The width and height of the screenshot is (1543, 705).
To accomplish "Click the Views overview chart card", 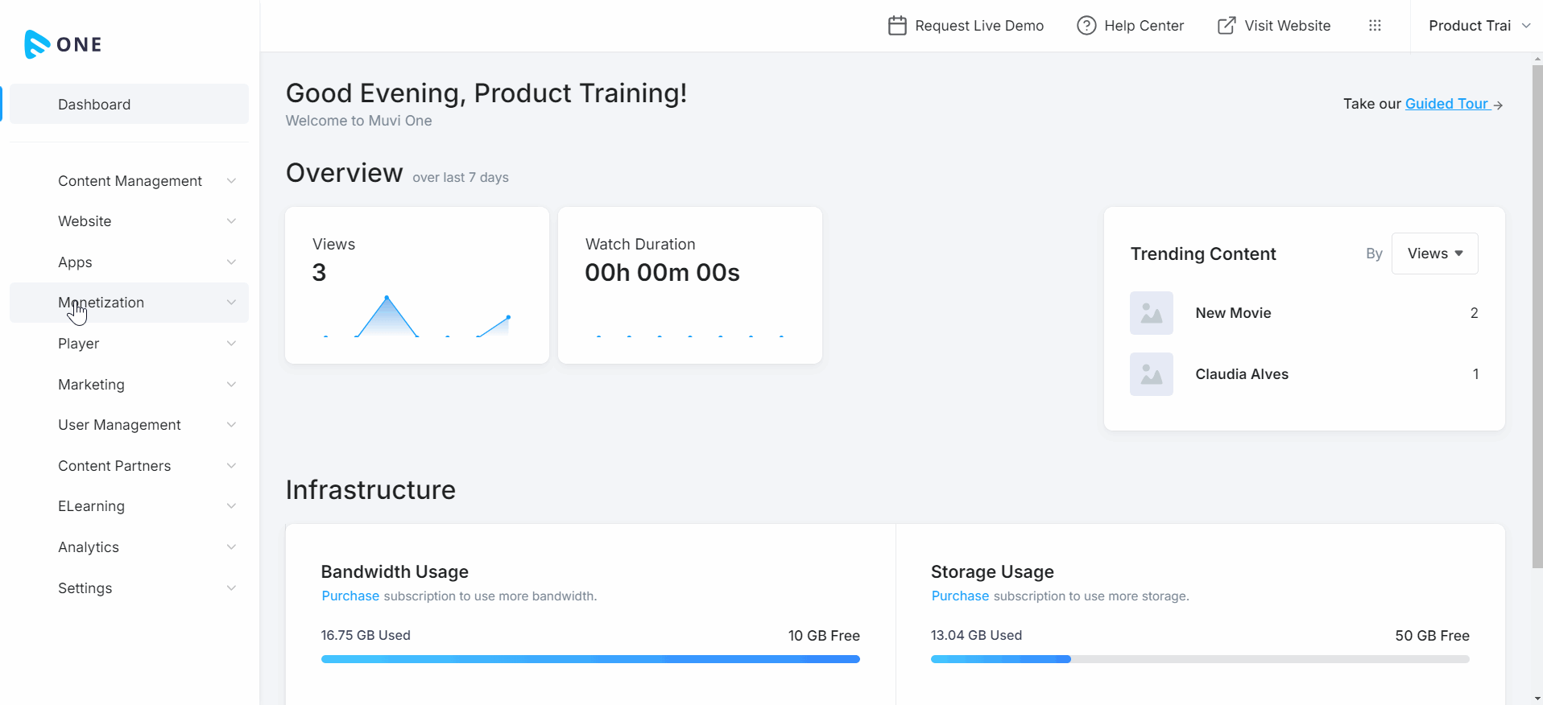I will 416,285.
